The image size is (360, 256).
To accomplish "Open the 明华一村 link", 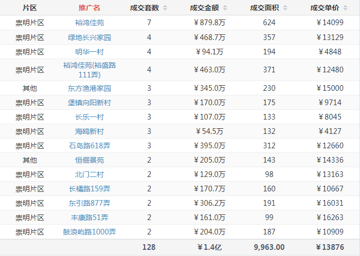I will pos(89,52).
